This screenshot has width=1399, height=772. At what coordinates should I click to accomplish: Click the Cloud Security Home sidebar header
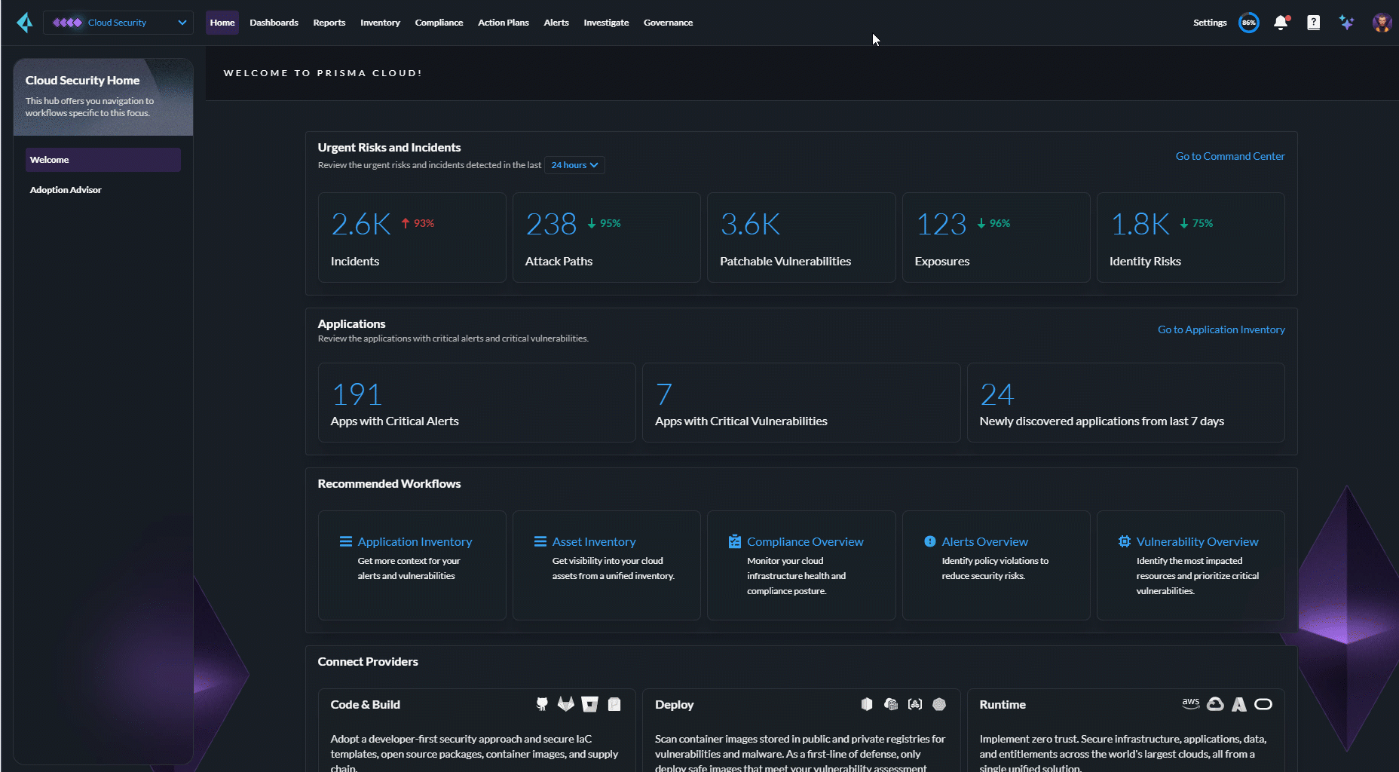pos(103,96)
